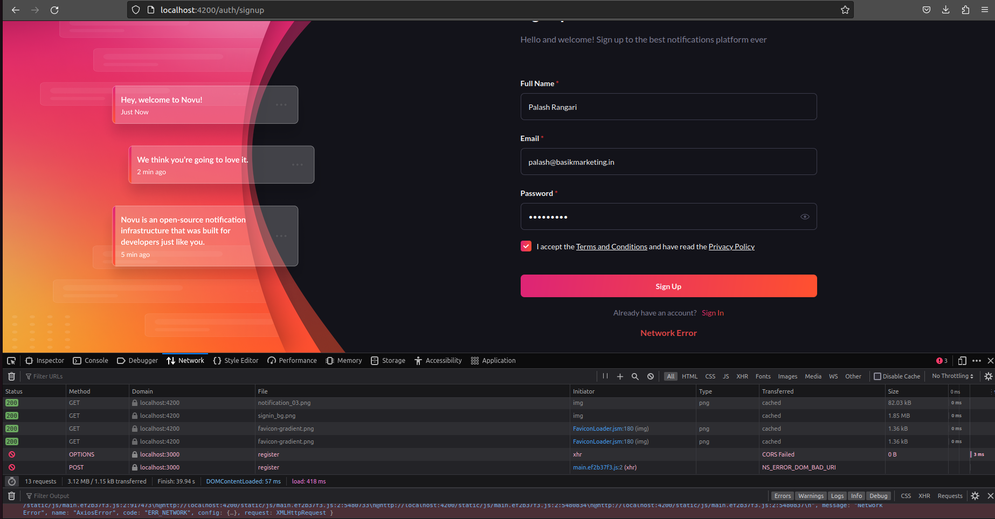
Task: Uncheck the Terms and Conditions acceptance
Action: pos(526,246)
